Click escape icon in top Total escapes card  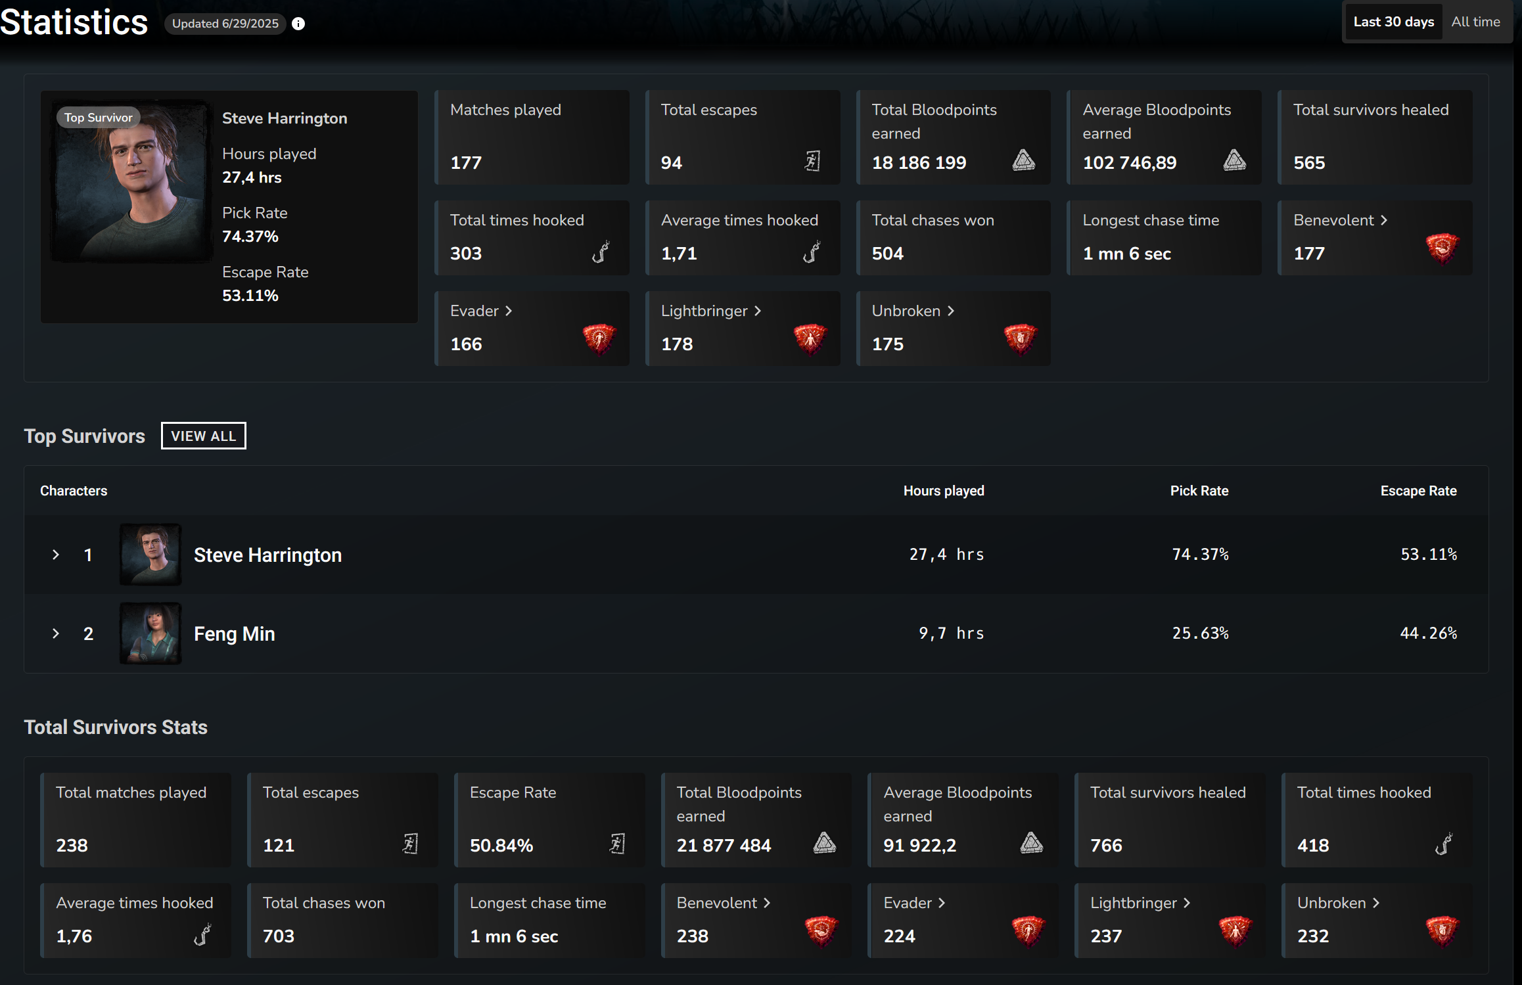(812, 161)
